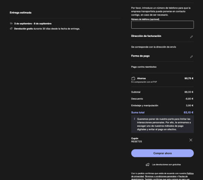Image resolution: width=203 pixels, height=180 pixels.
Task: Click the Embalaje y manipulación label
Action: tap(144, 105)
